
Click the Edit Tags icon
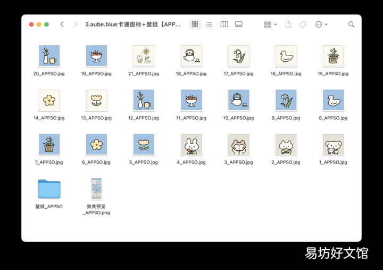point(303,24)
